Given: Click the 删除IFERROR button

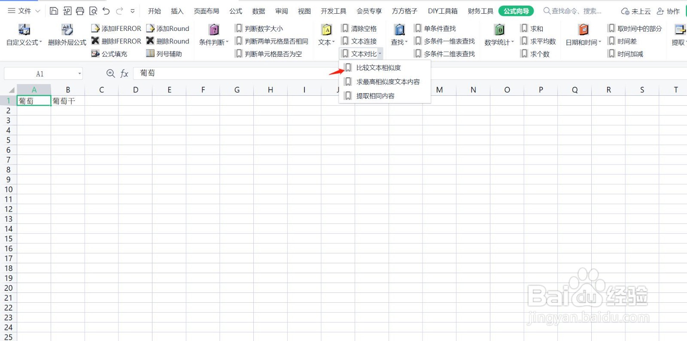Looking at the screenshot, I should 116,41.
